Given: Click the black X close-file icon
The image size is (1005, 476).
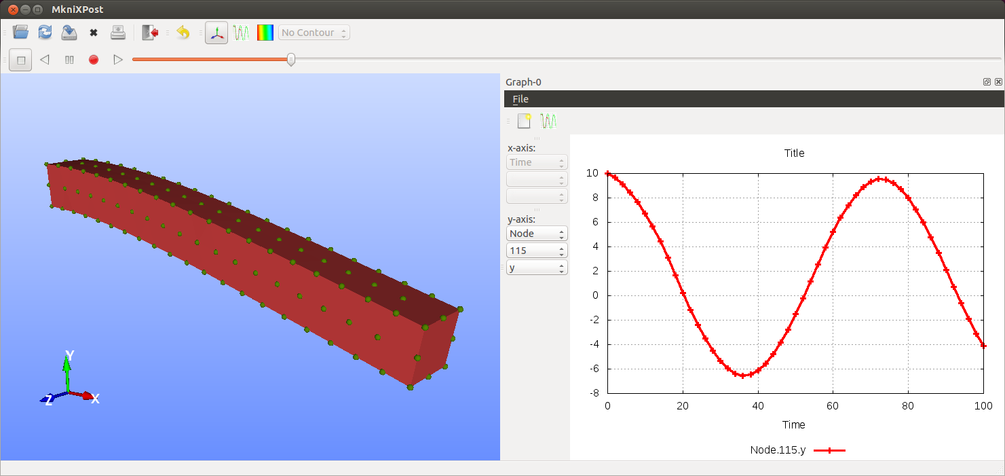Looking at the screenshot, I should coord(94,33).
